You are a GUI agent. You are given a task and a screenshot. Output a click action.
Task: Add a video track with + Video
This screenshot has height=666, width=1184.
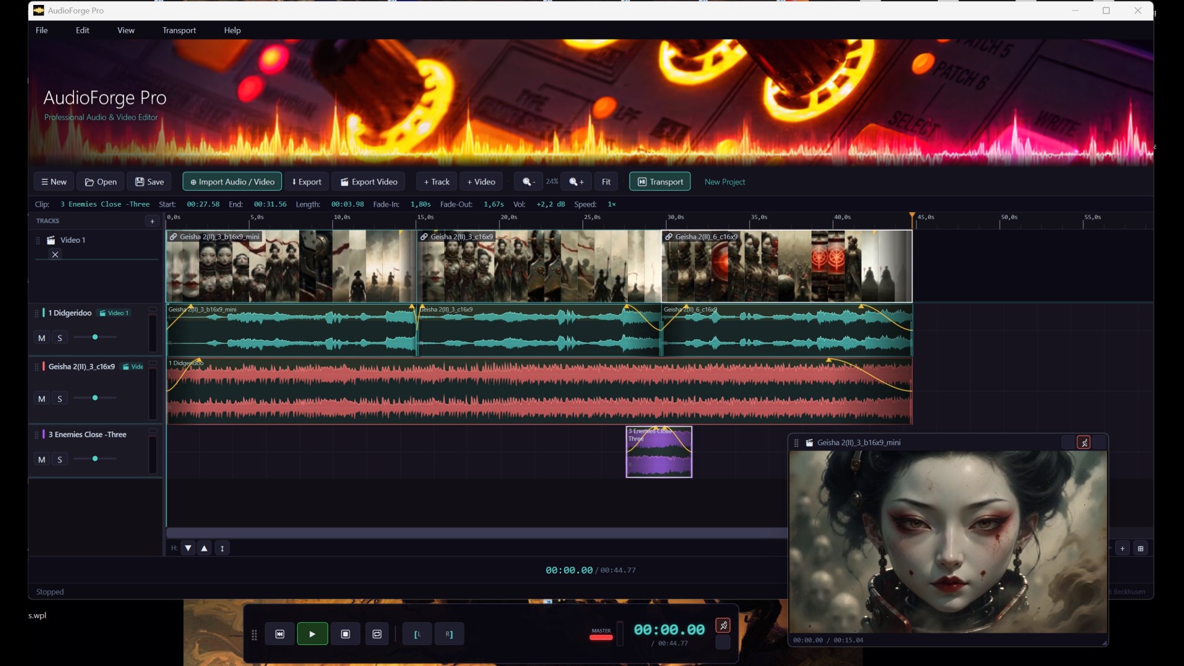coord(481,182)
